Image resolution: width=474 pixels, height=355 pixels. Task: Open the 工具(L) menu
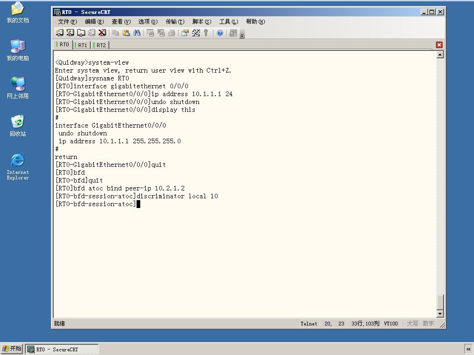(229, 21)
